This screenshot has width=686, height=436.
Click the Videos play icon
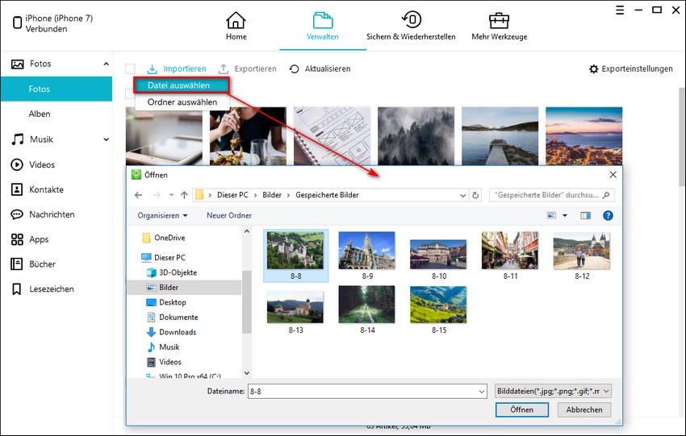(17, 164)
